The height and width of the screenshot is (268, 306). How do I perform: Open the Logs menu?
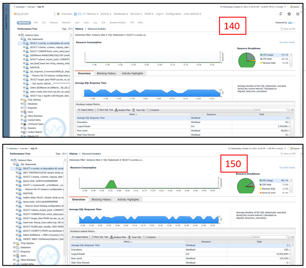click(x=159, y=14)
